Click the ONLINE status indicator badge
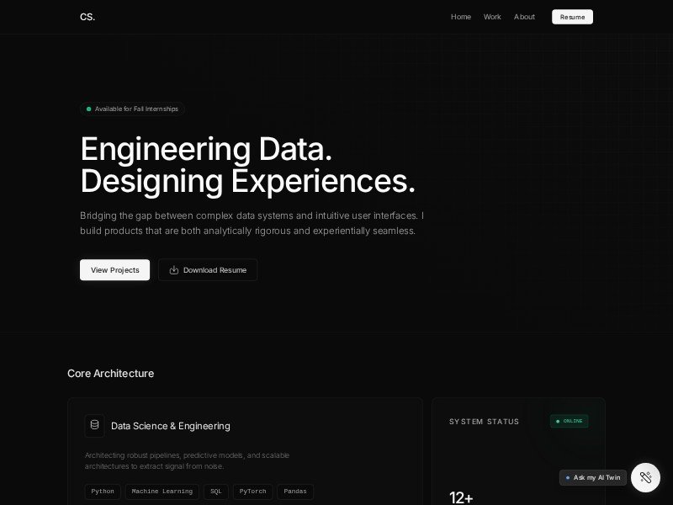The image size is (673, 505). [x=570, y=421]
